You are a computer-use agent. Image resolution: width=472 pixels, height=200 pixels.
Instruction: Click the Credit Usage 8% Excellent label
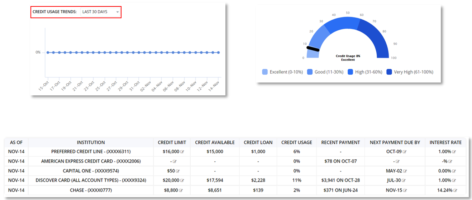[348, 58]
